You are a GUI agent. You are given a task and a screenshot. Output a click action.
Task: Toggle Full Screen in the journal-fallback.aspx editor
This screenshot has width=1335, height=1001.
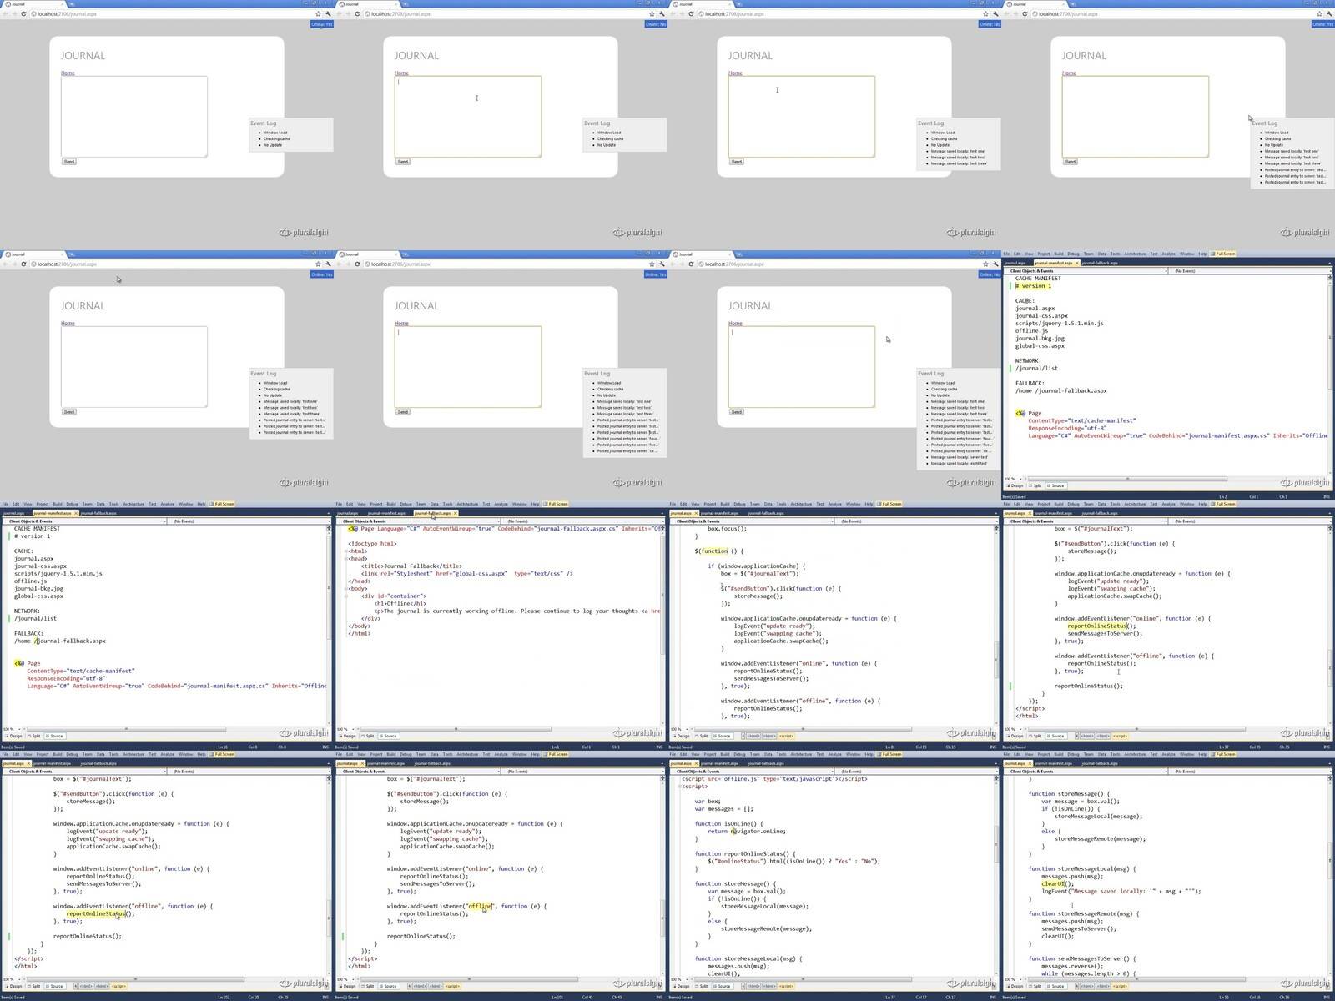click(557, 504)
